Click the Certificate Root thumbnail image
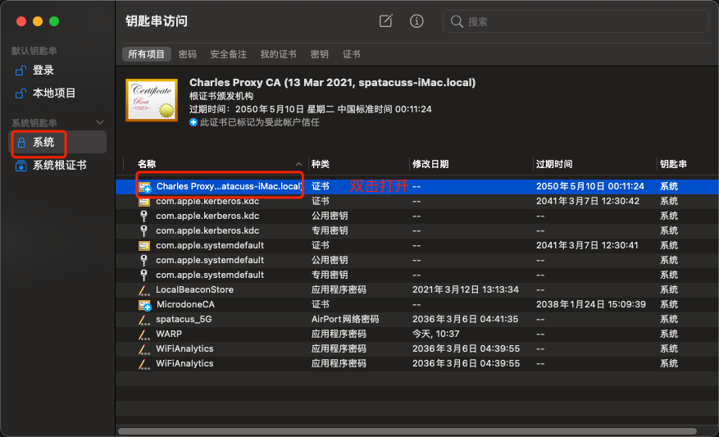This screenshot has width=719, height=437. coord(152,100)
